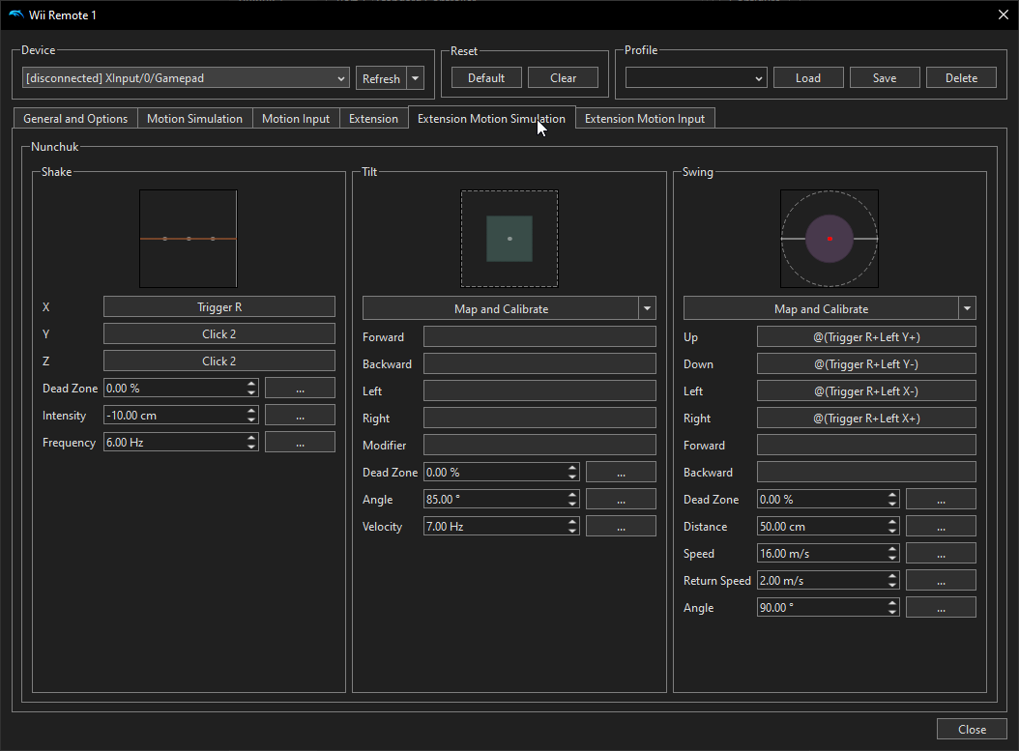Click Tilt Forward mapping field
Viewport: 1019px width, 751px height.
539,337
